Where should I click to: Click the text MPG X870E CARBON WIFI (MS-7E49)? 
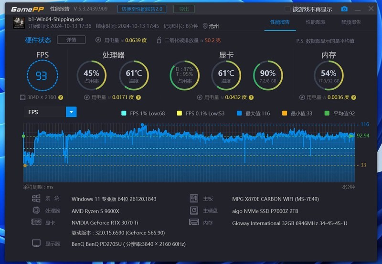pyautogui.click(x=276, y=199)
